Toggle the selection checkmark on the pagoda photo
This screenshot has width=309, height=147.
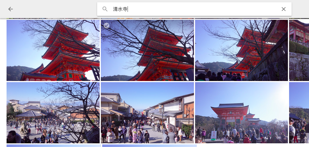click(x=107, y=25)
